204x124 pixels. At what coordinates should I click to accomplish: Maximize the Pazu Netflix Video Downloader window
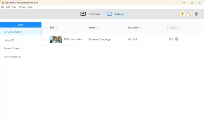[x=192, y=3]
